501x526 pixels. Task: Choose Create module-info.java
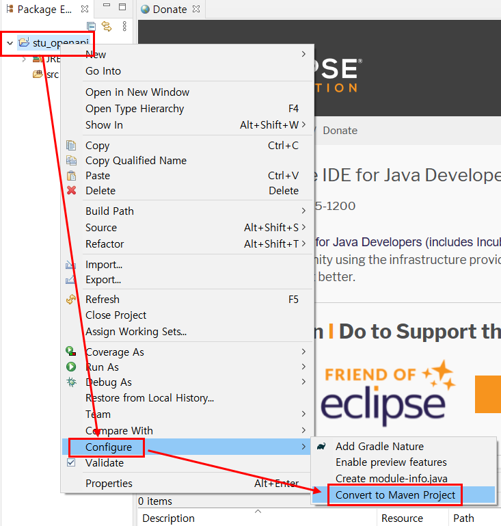392,478
